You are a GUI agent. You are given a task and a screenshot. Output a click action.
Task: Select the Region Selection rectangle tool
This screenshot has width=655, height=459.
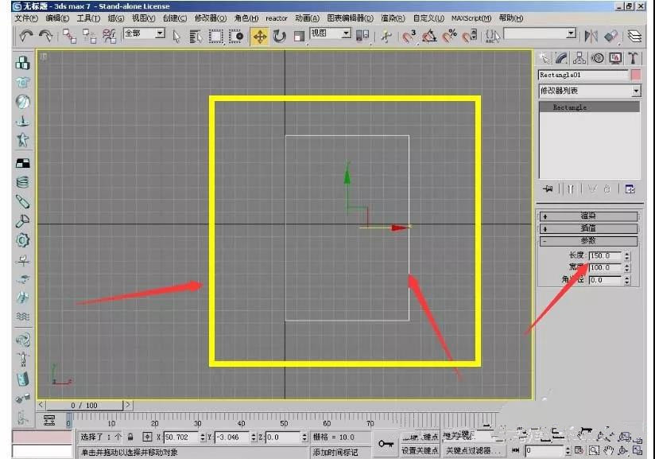(x=215, y=37)
